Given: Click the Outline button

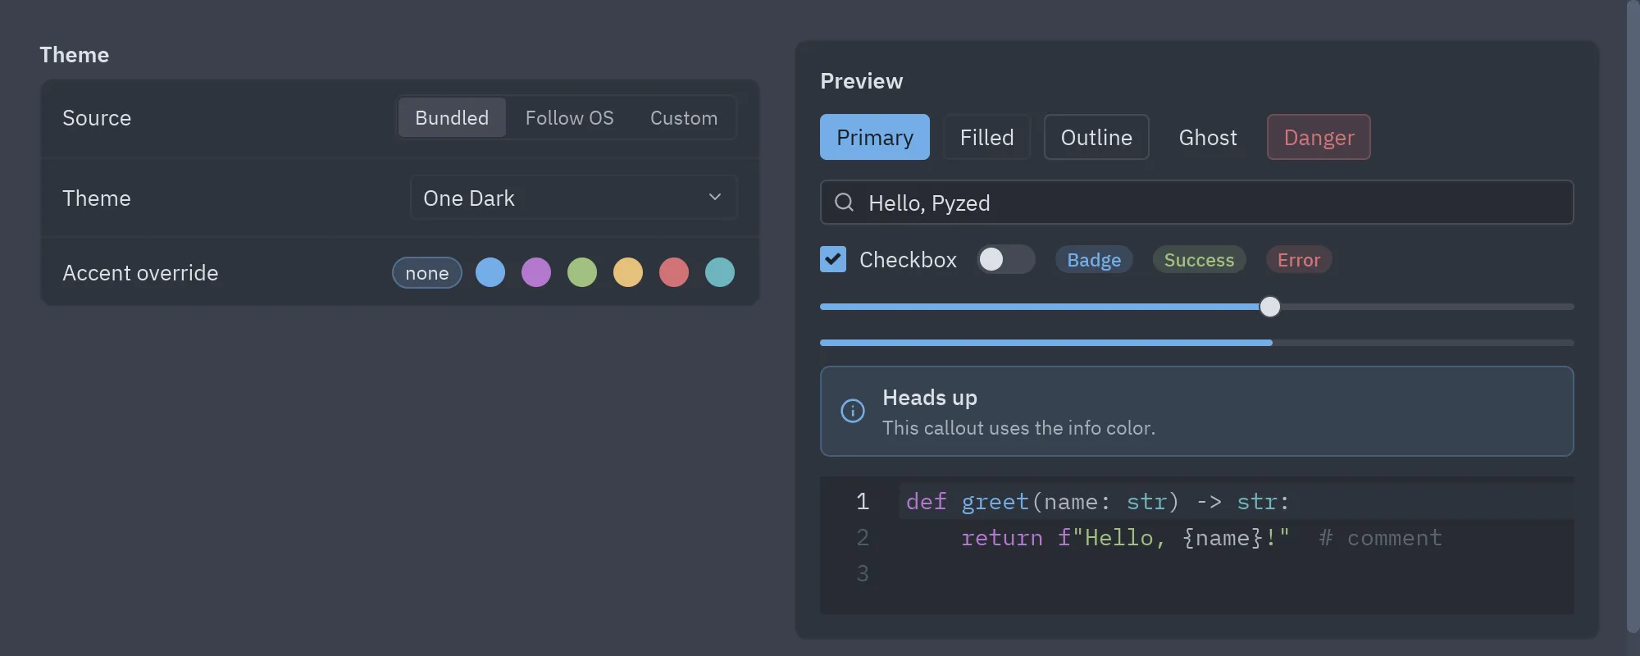Looking at the screenshot, I should coord(1096,137).
